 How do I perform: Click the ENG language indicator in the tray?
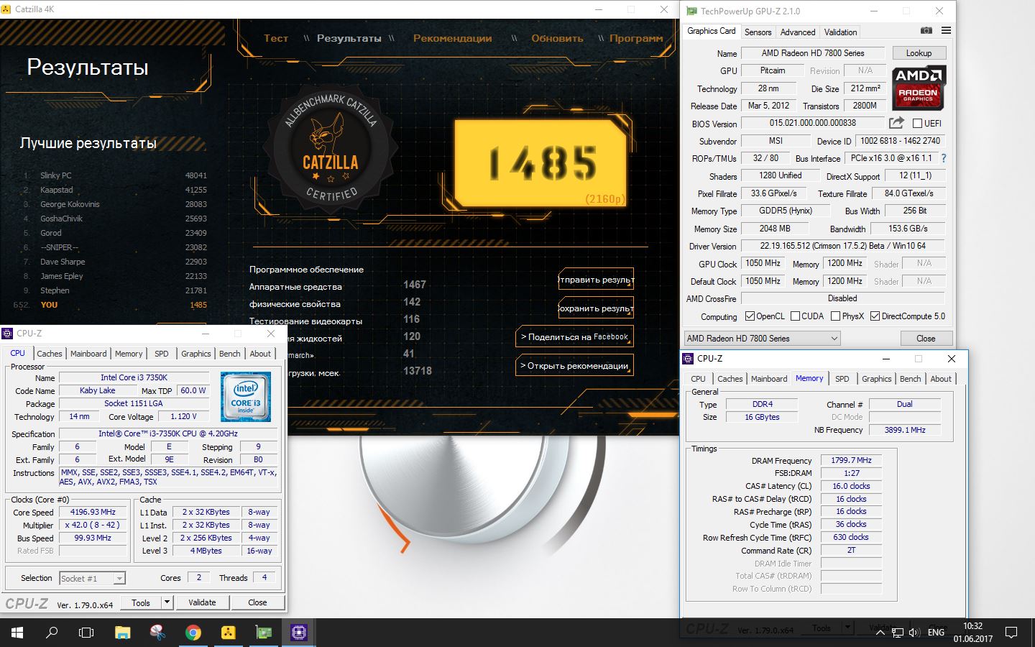coord(936,633)
